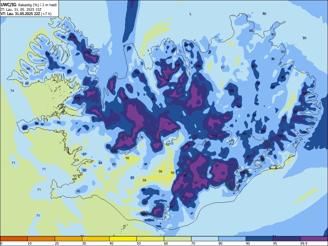This screenshot has height=246, width=328.
Task: Click the humidity value '80' at the top right
Action: click(264, 13)
